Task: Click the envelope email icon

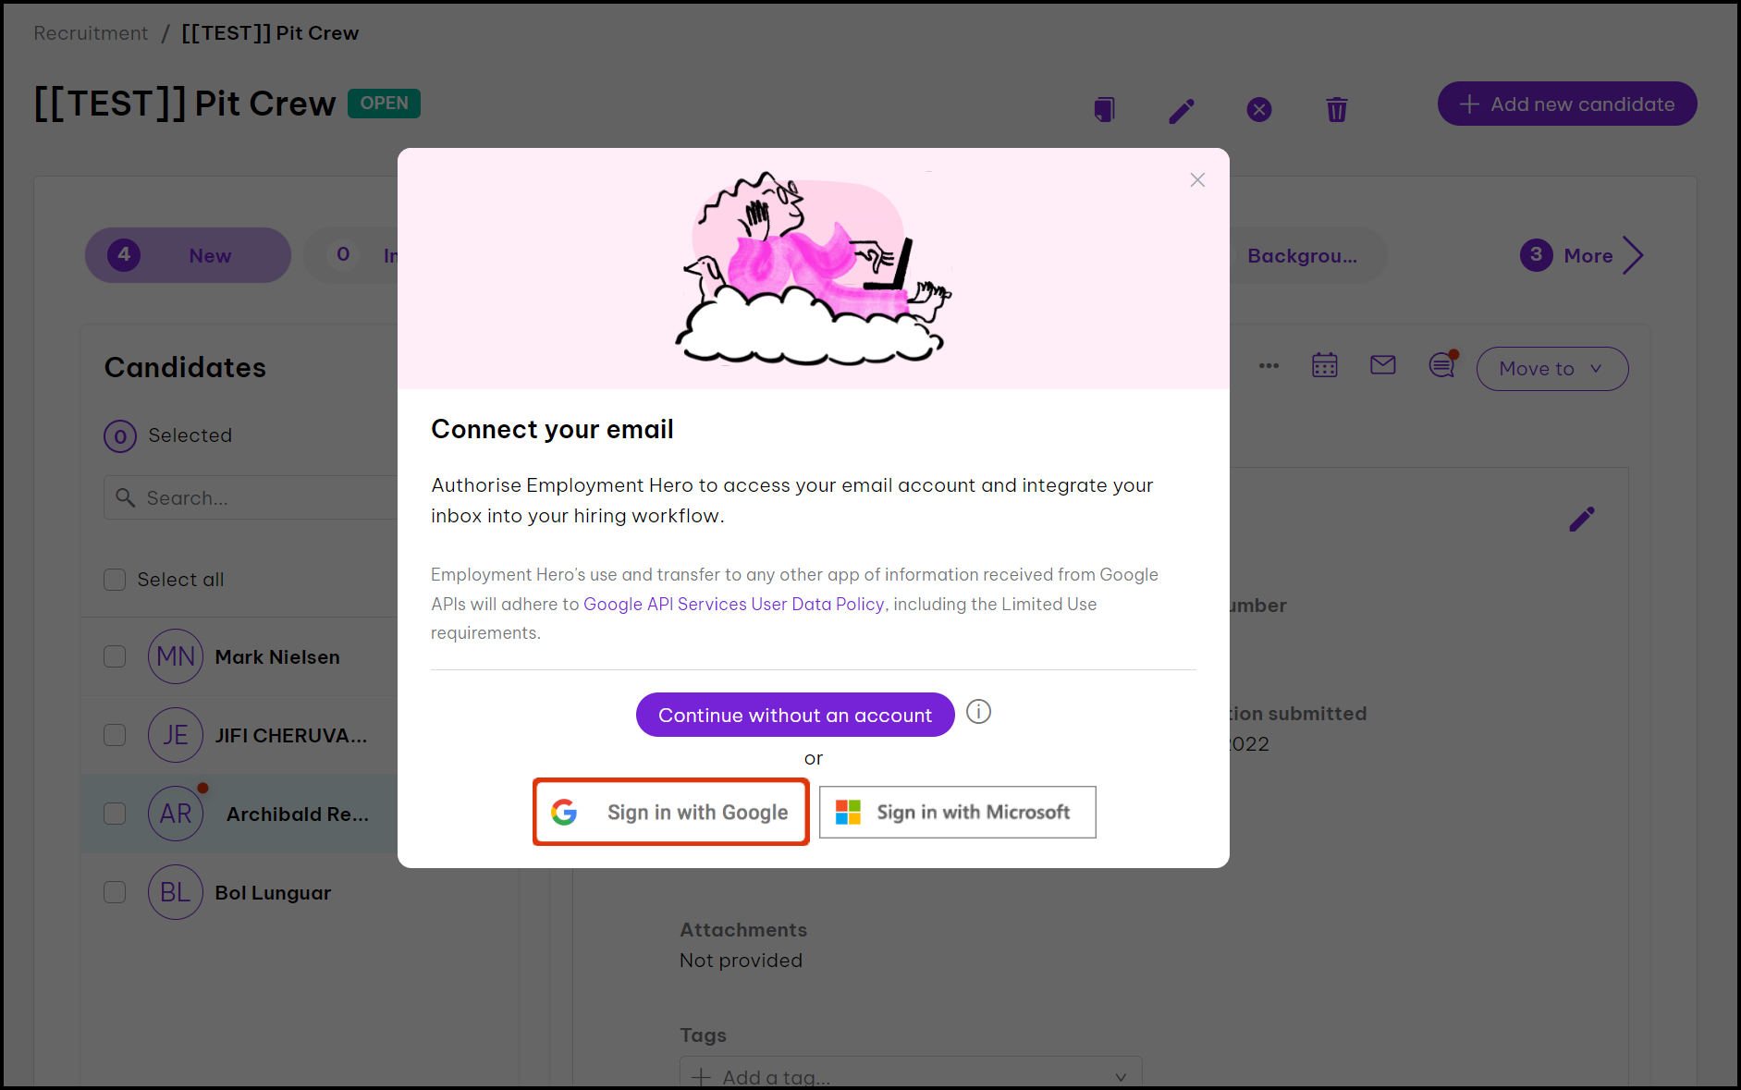Action: 1382,365
